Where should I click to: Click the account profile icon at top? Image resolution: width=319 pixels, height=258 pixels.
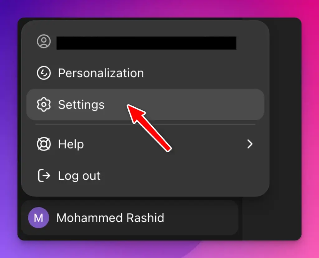coord(44,41)
